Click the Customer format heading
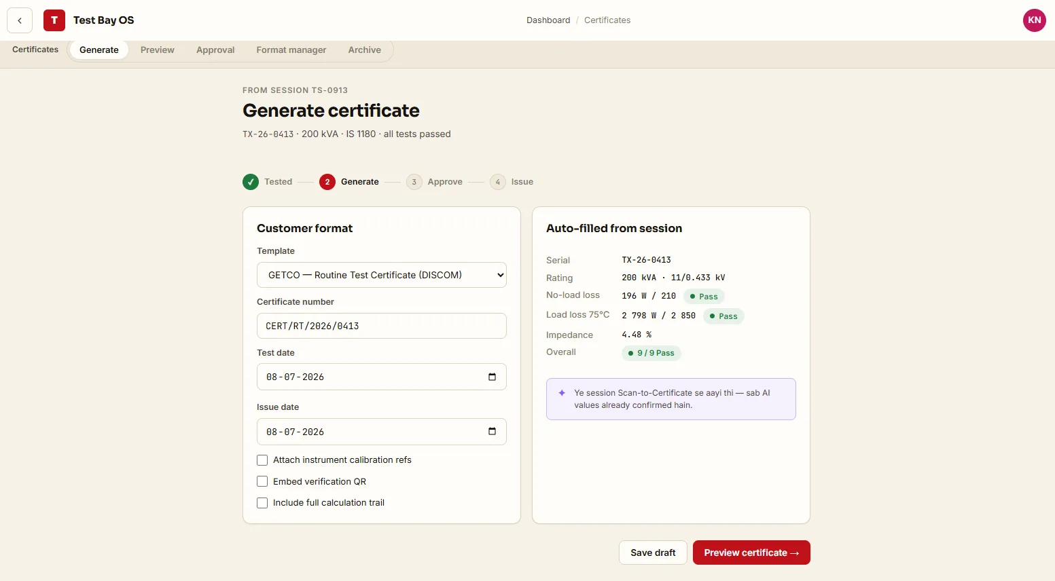 point(305,229)
